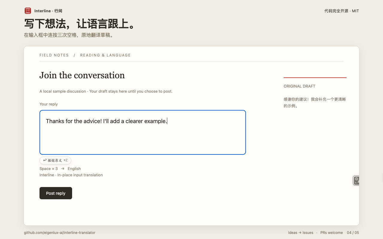Click the 'A local sample discussion' description line
The height and width of the screenshot is (239, 383).
pyautogui.click(x=106, y=91)
